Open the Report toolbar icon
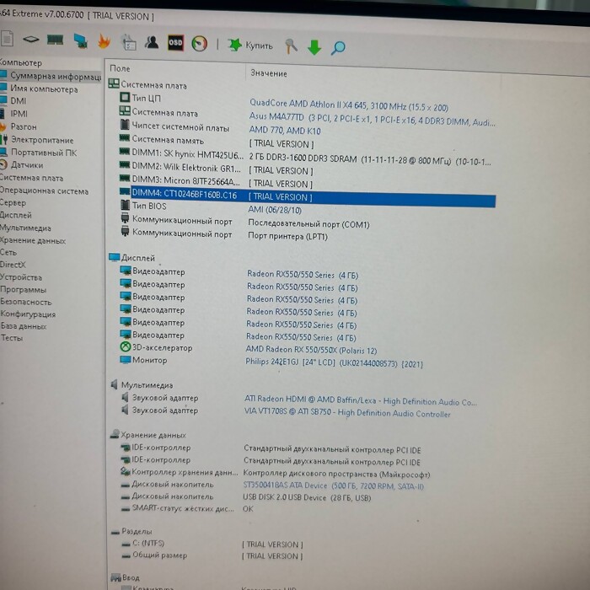The height and width of the screenshot is (590, 590). pyautogui.click(x=7, y=39)
